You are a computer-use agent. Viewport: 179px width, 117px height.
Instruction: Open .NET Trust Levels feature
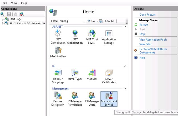(92, 37)
